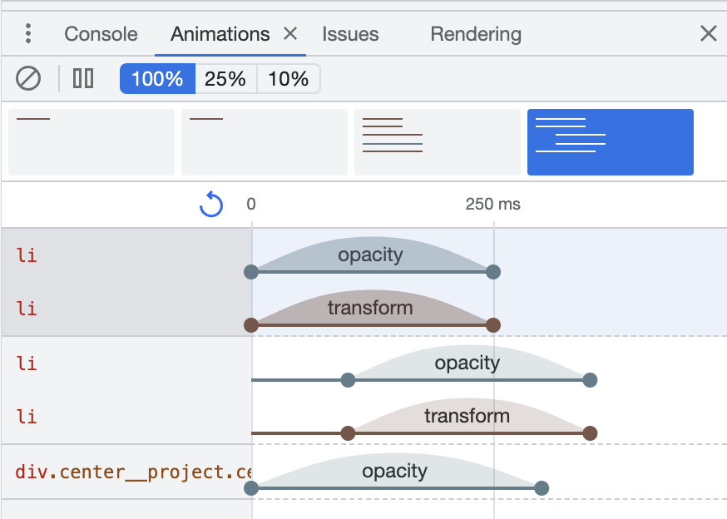
Task: Switch to the Console tab
Action: (101, 34)
